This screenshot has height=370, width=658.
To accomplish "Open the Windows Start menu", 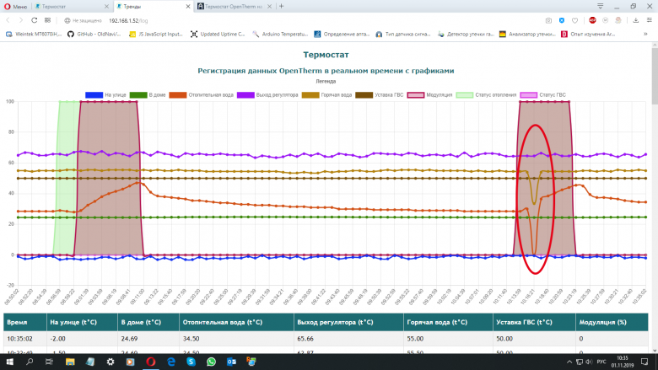I will [9, 362].
